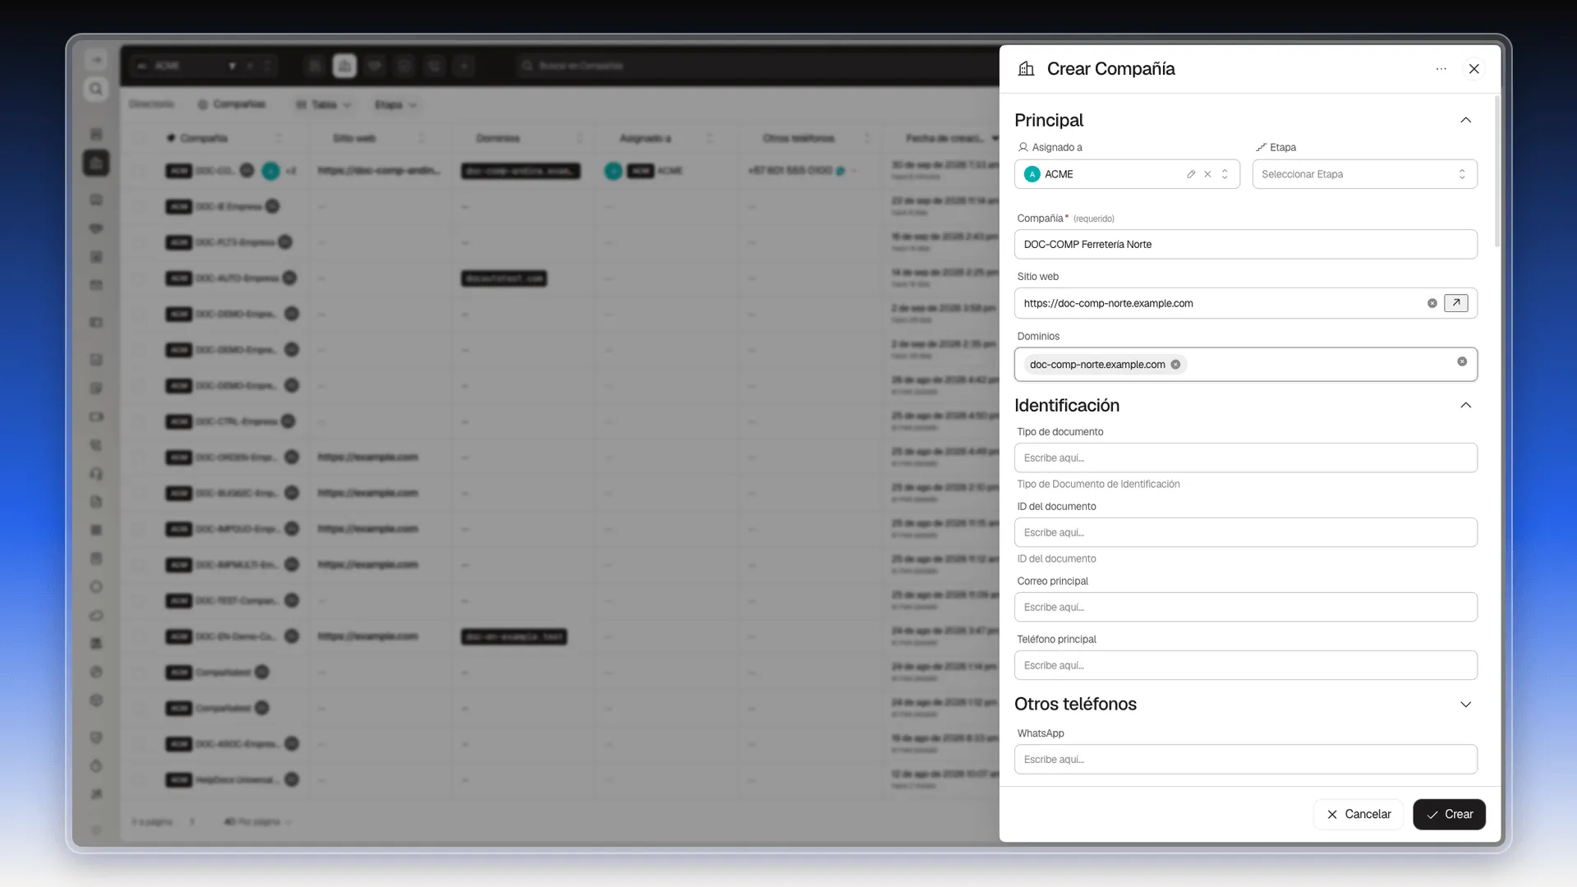The height and width of the screenshot is (887, 1577).
Task: Open the three-dot options menu in panel header
Action: [1441, 69]
